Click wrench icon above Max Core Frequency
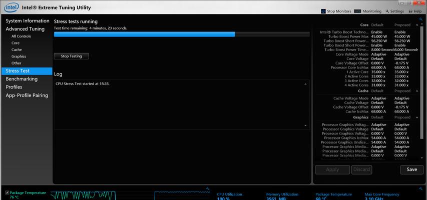Viewport: 427px width, 200px height. [421, 188]
